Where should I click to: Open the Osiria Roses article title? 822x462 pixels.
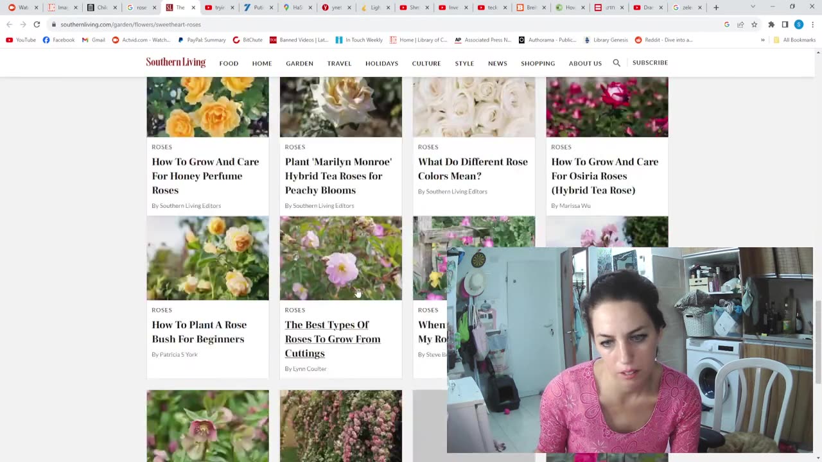(604, 176)
